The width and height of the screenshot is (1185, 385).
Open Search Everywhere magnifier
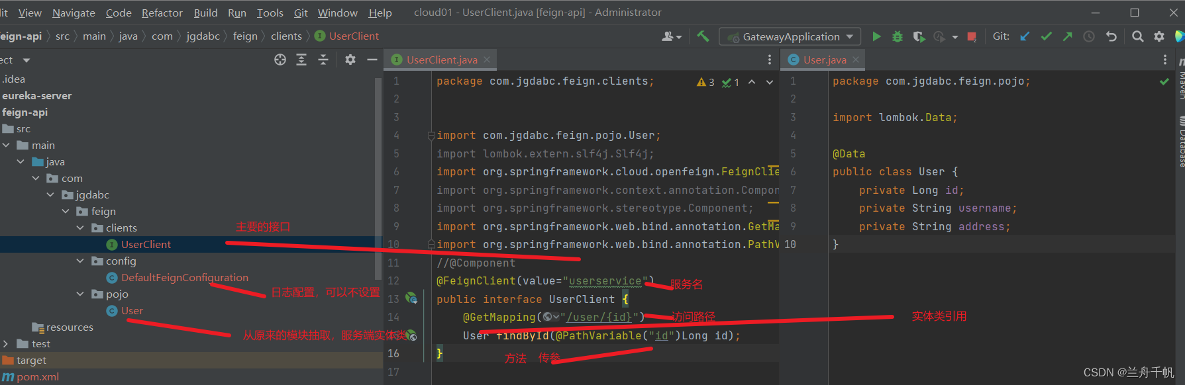(x=1137, y=36)
